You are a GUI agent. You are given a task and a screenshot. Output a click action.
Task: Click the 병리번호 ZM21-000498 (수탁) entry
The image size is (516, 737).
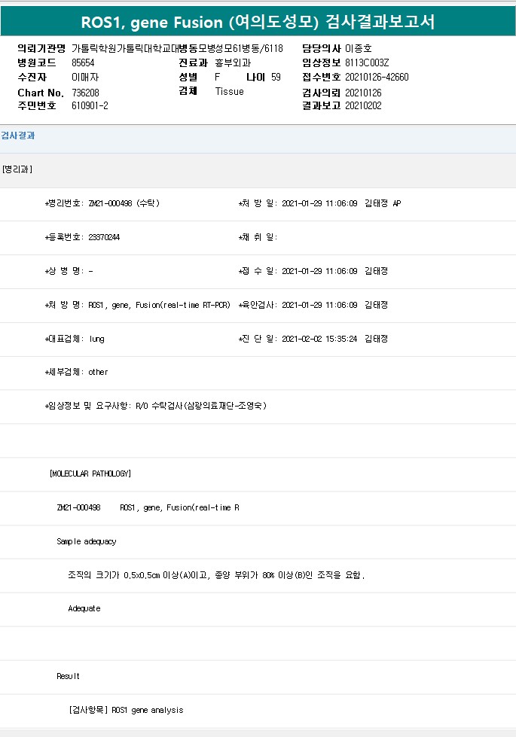click(124, 203)
